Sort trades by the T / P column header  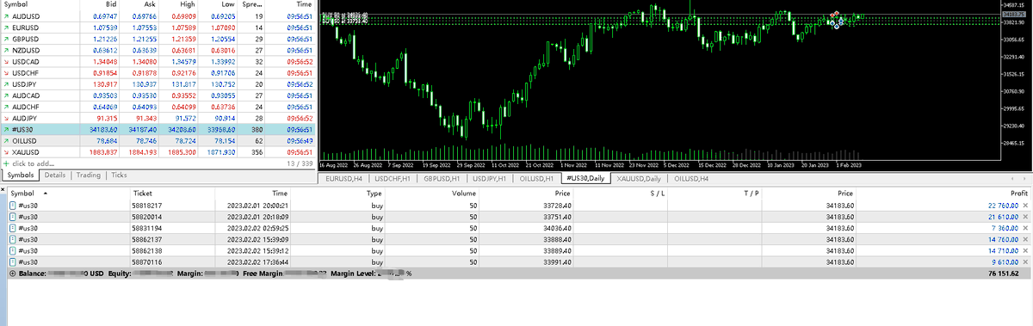pos(752,194)
